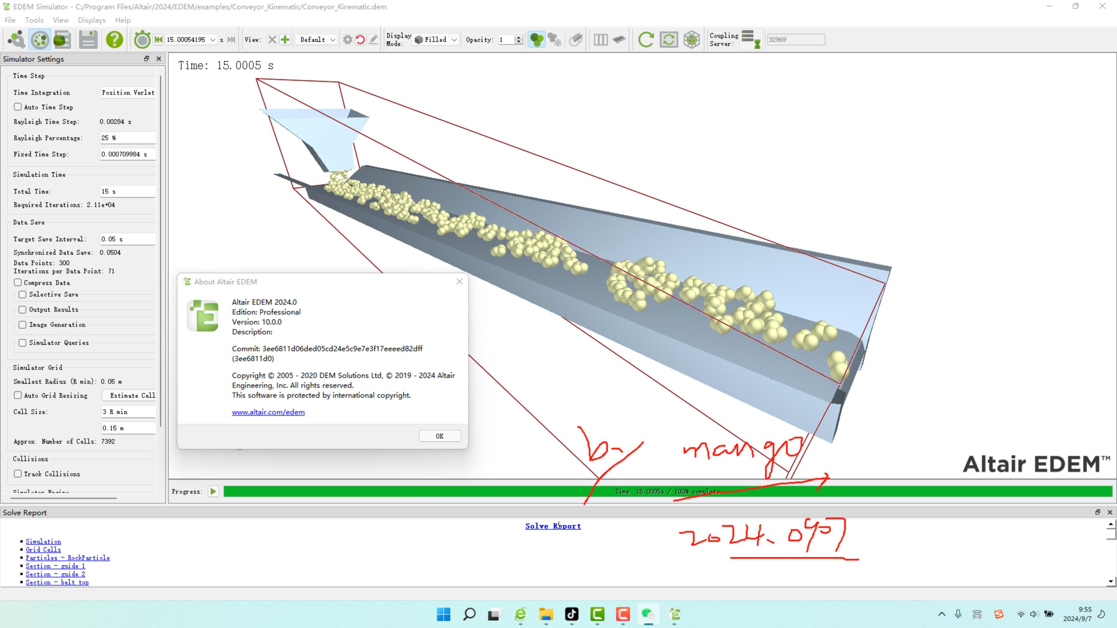The width and height of the screenshot is (1117, 628).
Task: Open the Tools menu
Action: click(x=34, y=20)
